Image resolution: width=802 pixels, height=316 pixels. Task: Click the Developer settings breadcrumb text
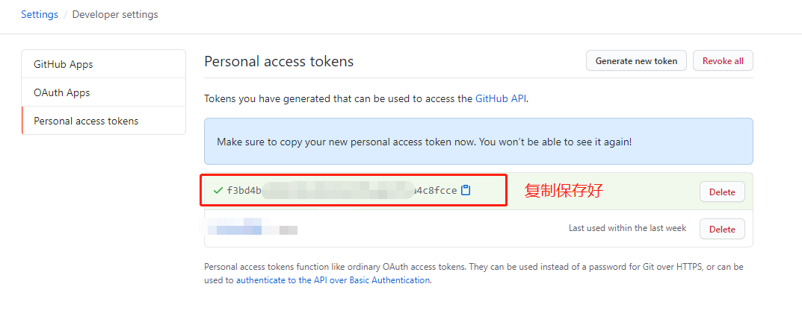click(115, 14)
